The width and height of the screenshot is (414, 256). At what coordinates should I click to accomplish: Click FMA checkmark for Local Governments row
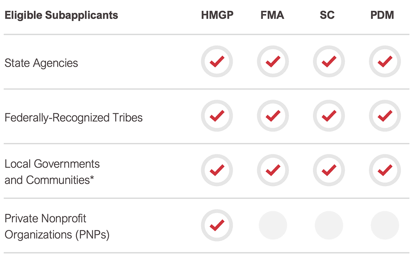tap(273, 170)
